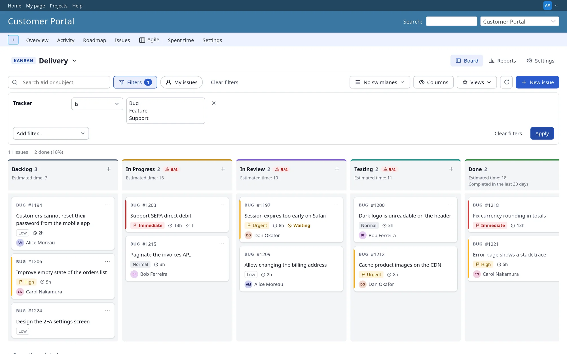Go to the Issues tab

(x=122, y=40)
